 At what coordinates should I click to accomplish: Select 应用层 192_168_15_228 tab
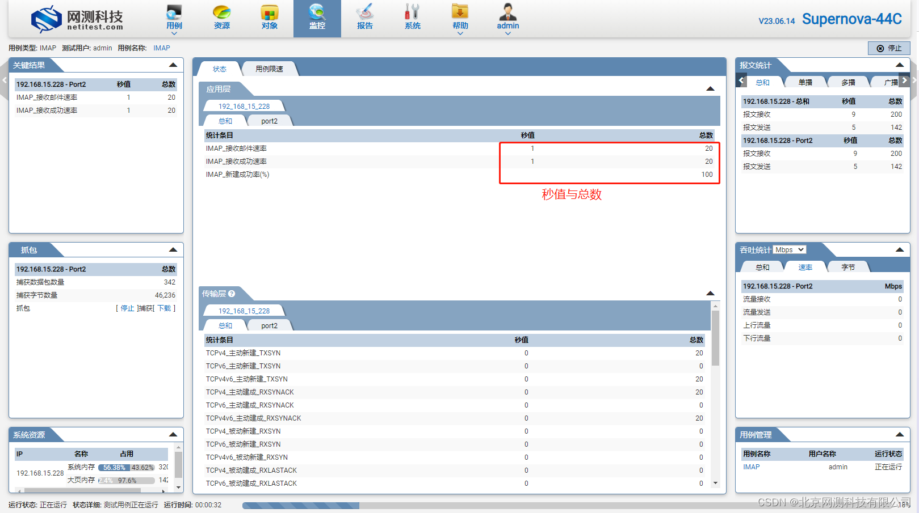tap(244, 106)
